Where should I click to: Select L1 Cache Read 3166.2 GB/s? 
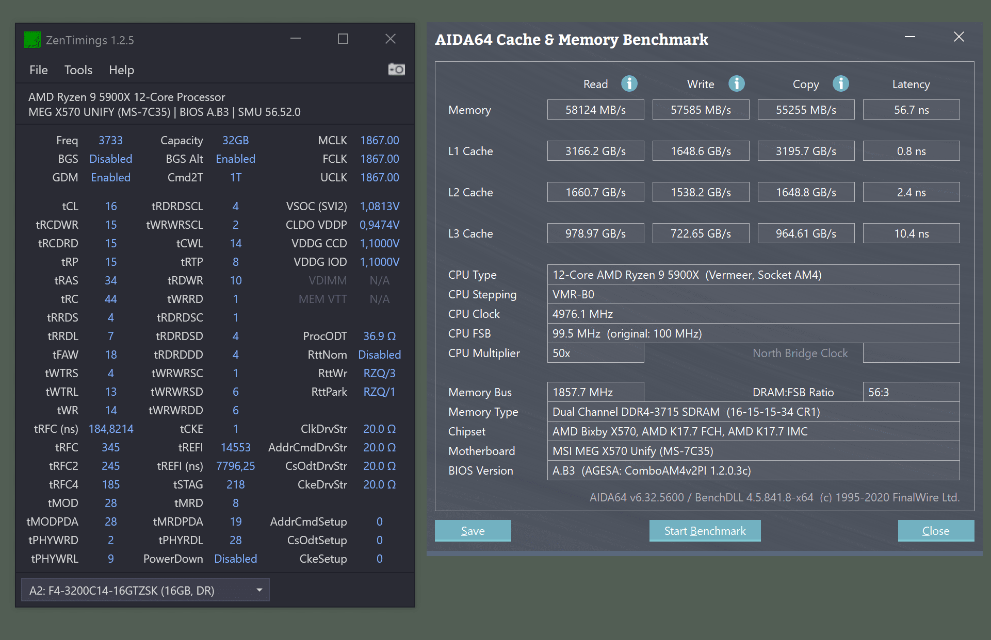[595, 151]
